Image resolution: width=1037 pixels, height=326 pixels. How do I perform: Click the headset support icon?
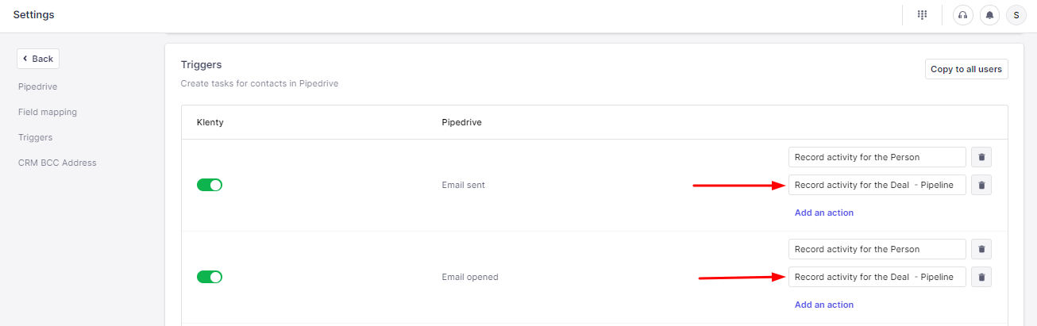963,15
